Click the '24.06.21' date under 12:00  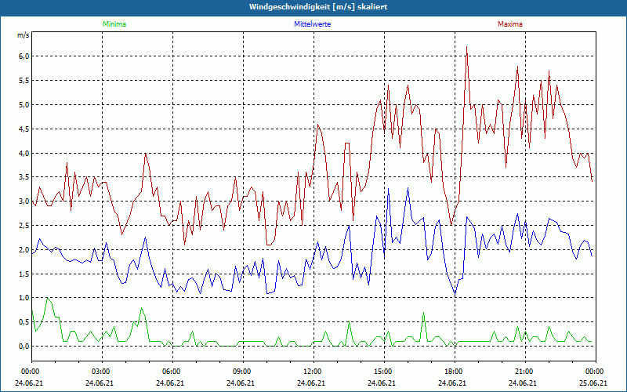click(x=311, y=383)
